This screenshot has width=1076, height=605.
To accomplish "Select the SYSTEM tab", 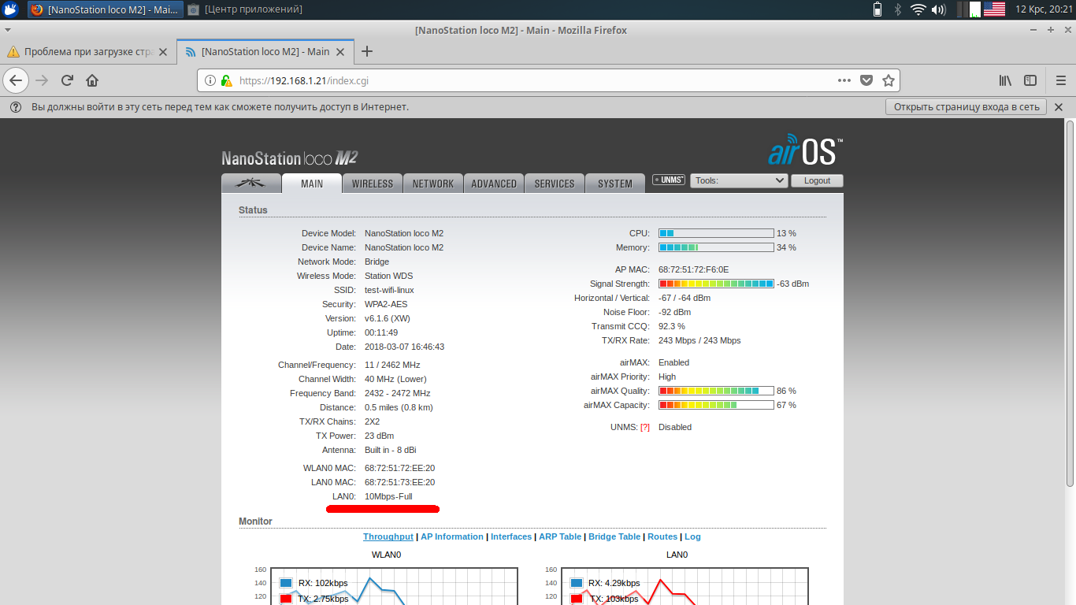I will (615, 184).
